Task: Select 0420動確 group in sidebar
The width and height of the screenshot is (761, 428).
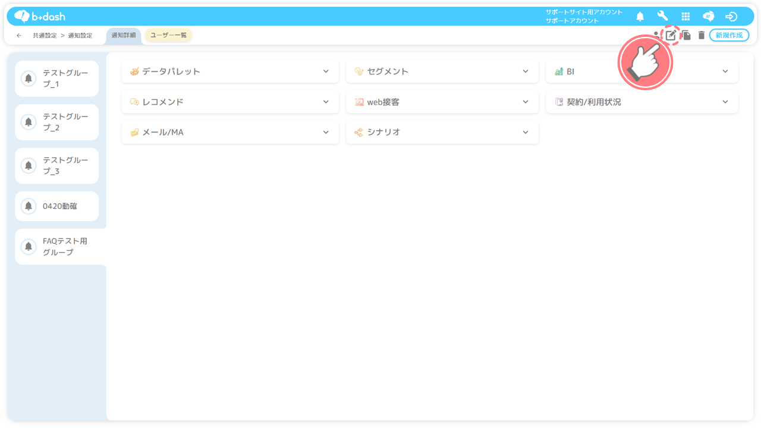Action: tap(57, 206)
